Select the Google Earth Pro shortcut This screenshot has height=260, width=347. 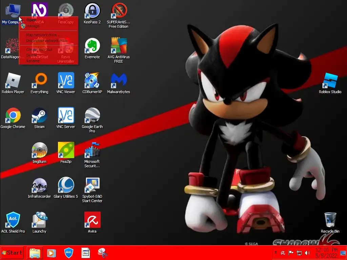pos(92,120)
